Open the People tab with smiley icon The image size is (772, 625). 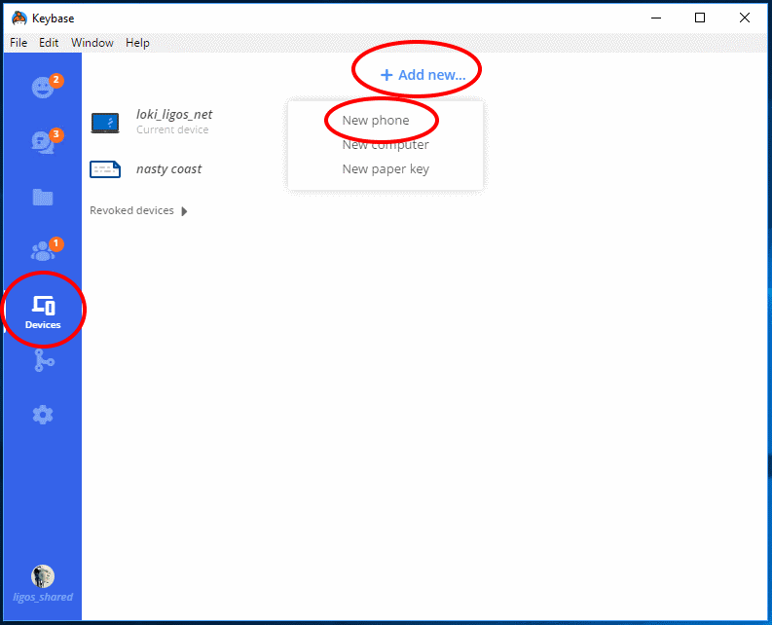[x=43, y=88]
